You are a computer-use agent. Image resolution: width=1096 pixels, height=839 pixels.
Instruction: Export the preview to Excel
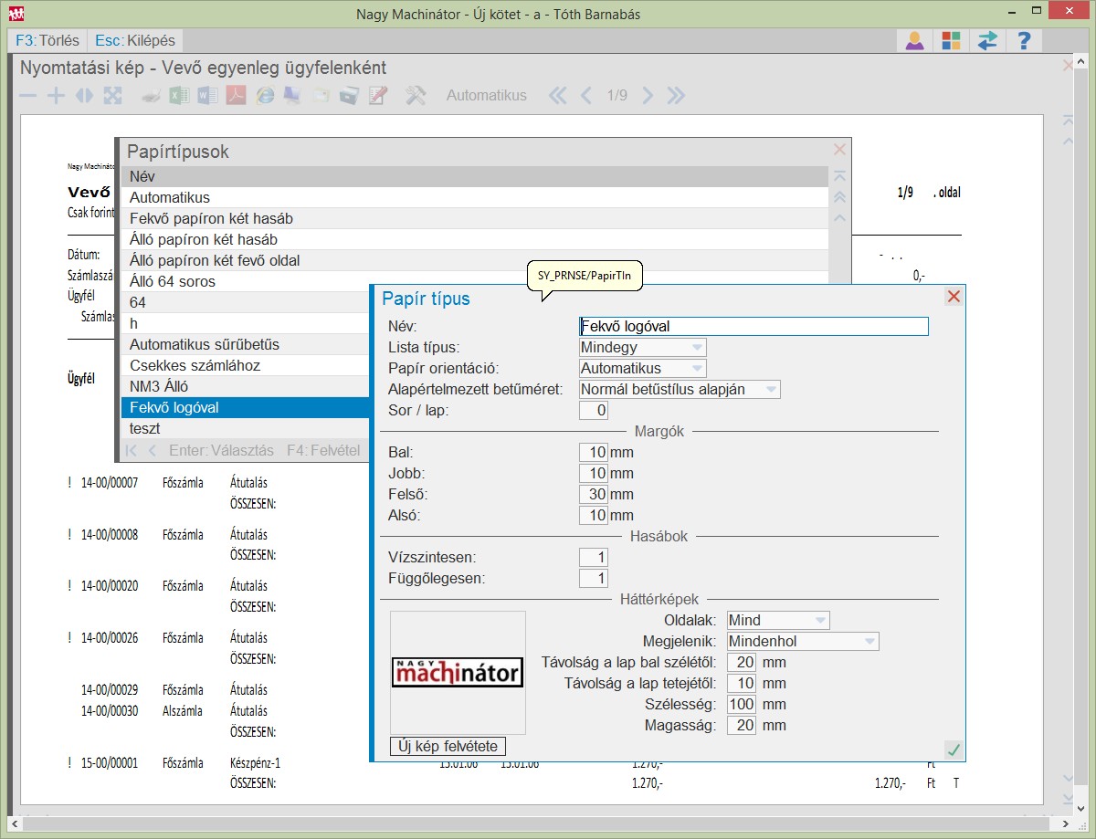tap(180, 96)
